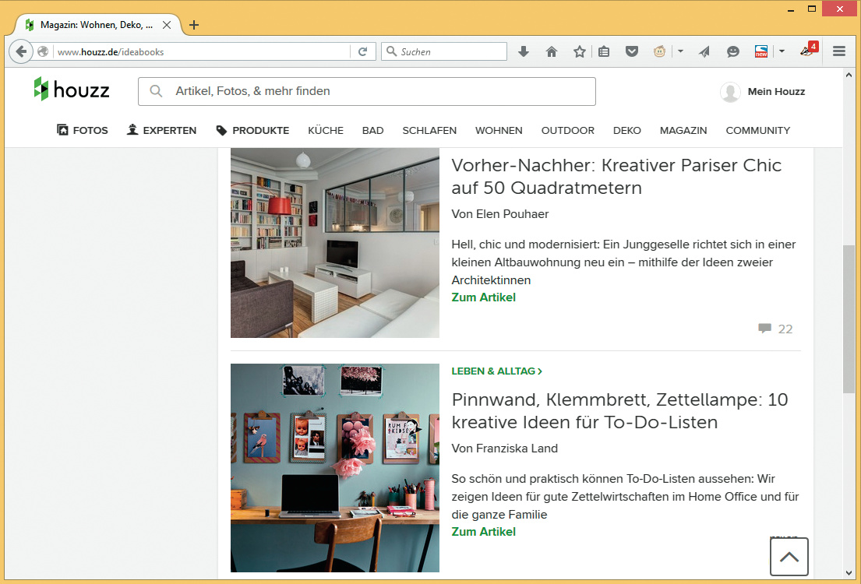Image resolution: width=861 pixels, height=584 pixels.
Task: Reload the page with the refresh icon
Action: 362,52
